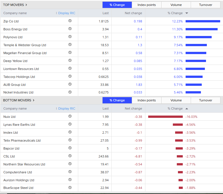Image resolution: width=223 pixels, height=194 pixels.
Task: Sort Top Movers by % Change arrow
Action: pos(187,13)
